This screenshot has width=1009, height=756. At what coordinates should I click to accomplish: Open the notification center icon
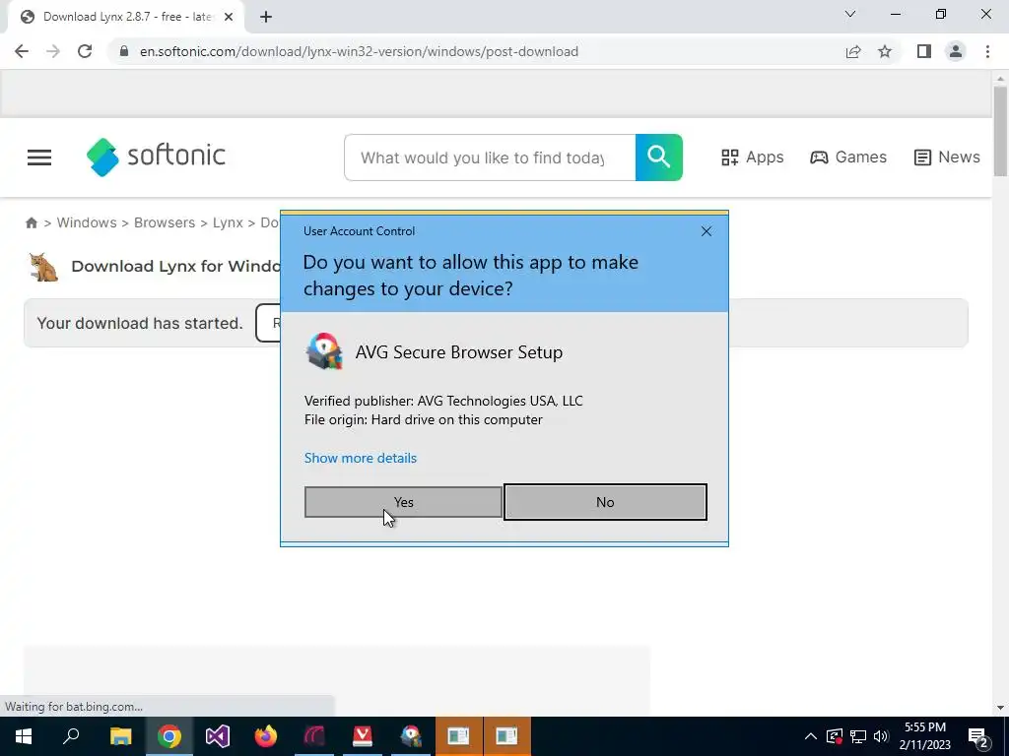pos(978,736)
